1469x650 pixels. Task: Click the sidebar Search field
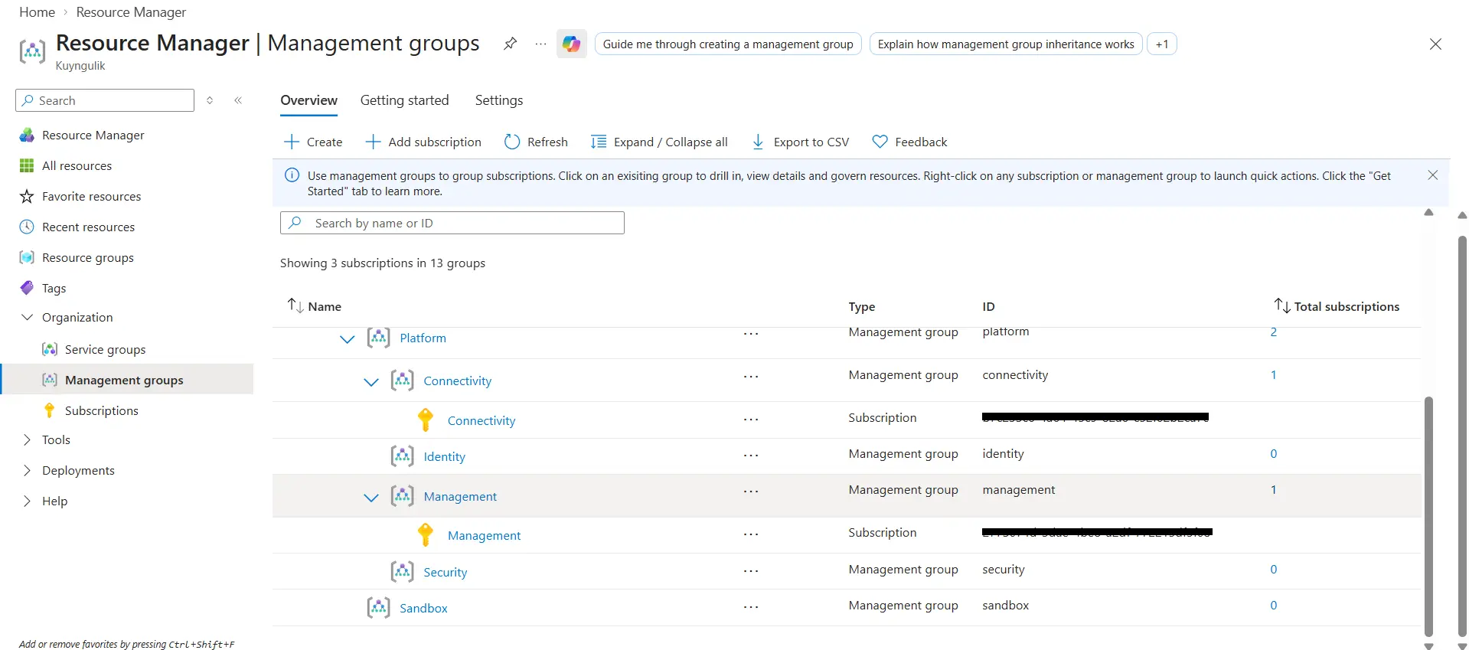pos(105,100)
